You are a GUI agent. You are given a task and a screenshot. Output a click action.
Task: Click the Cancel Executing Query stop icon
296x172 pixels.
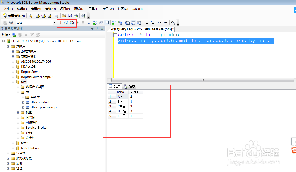tap(83, 23)
